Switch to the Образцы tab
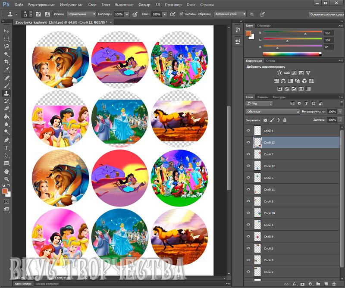Image resolution: width=345 pixels, height=288 pixels. 263,25
